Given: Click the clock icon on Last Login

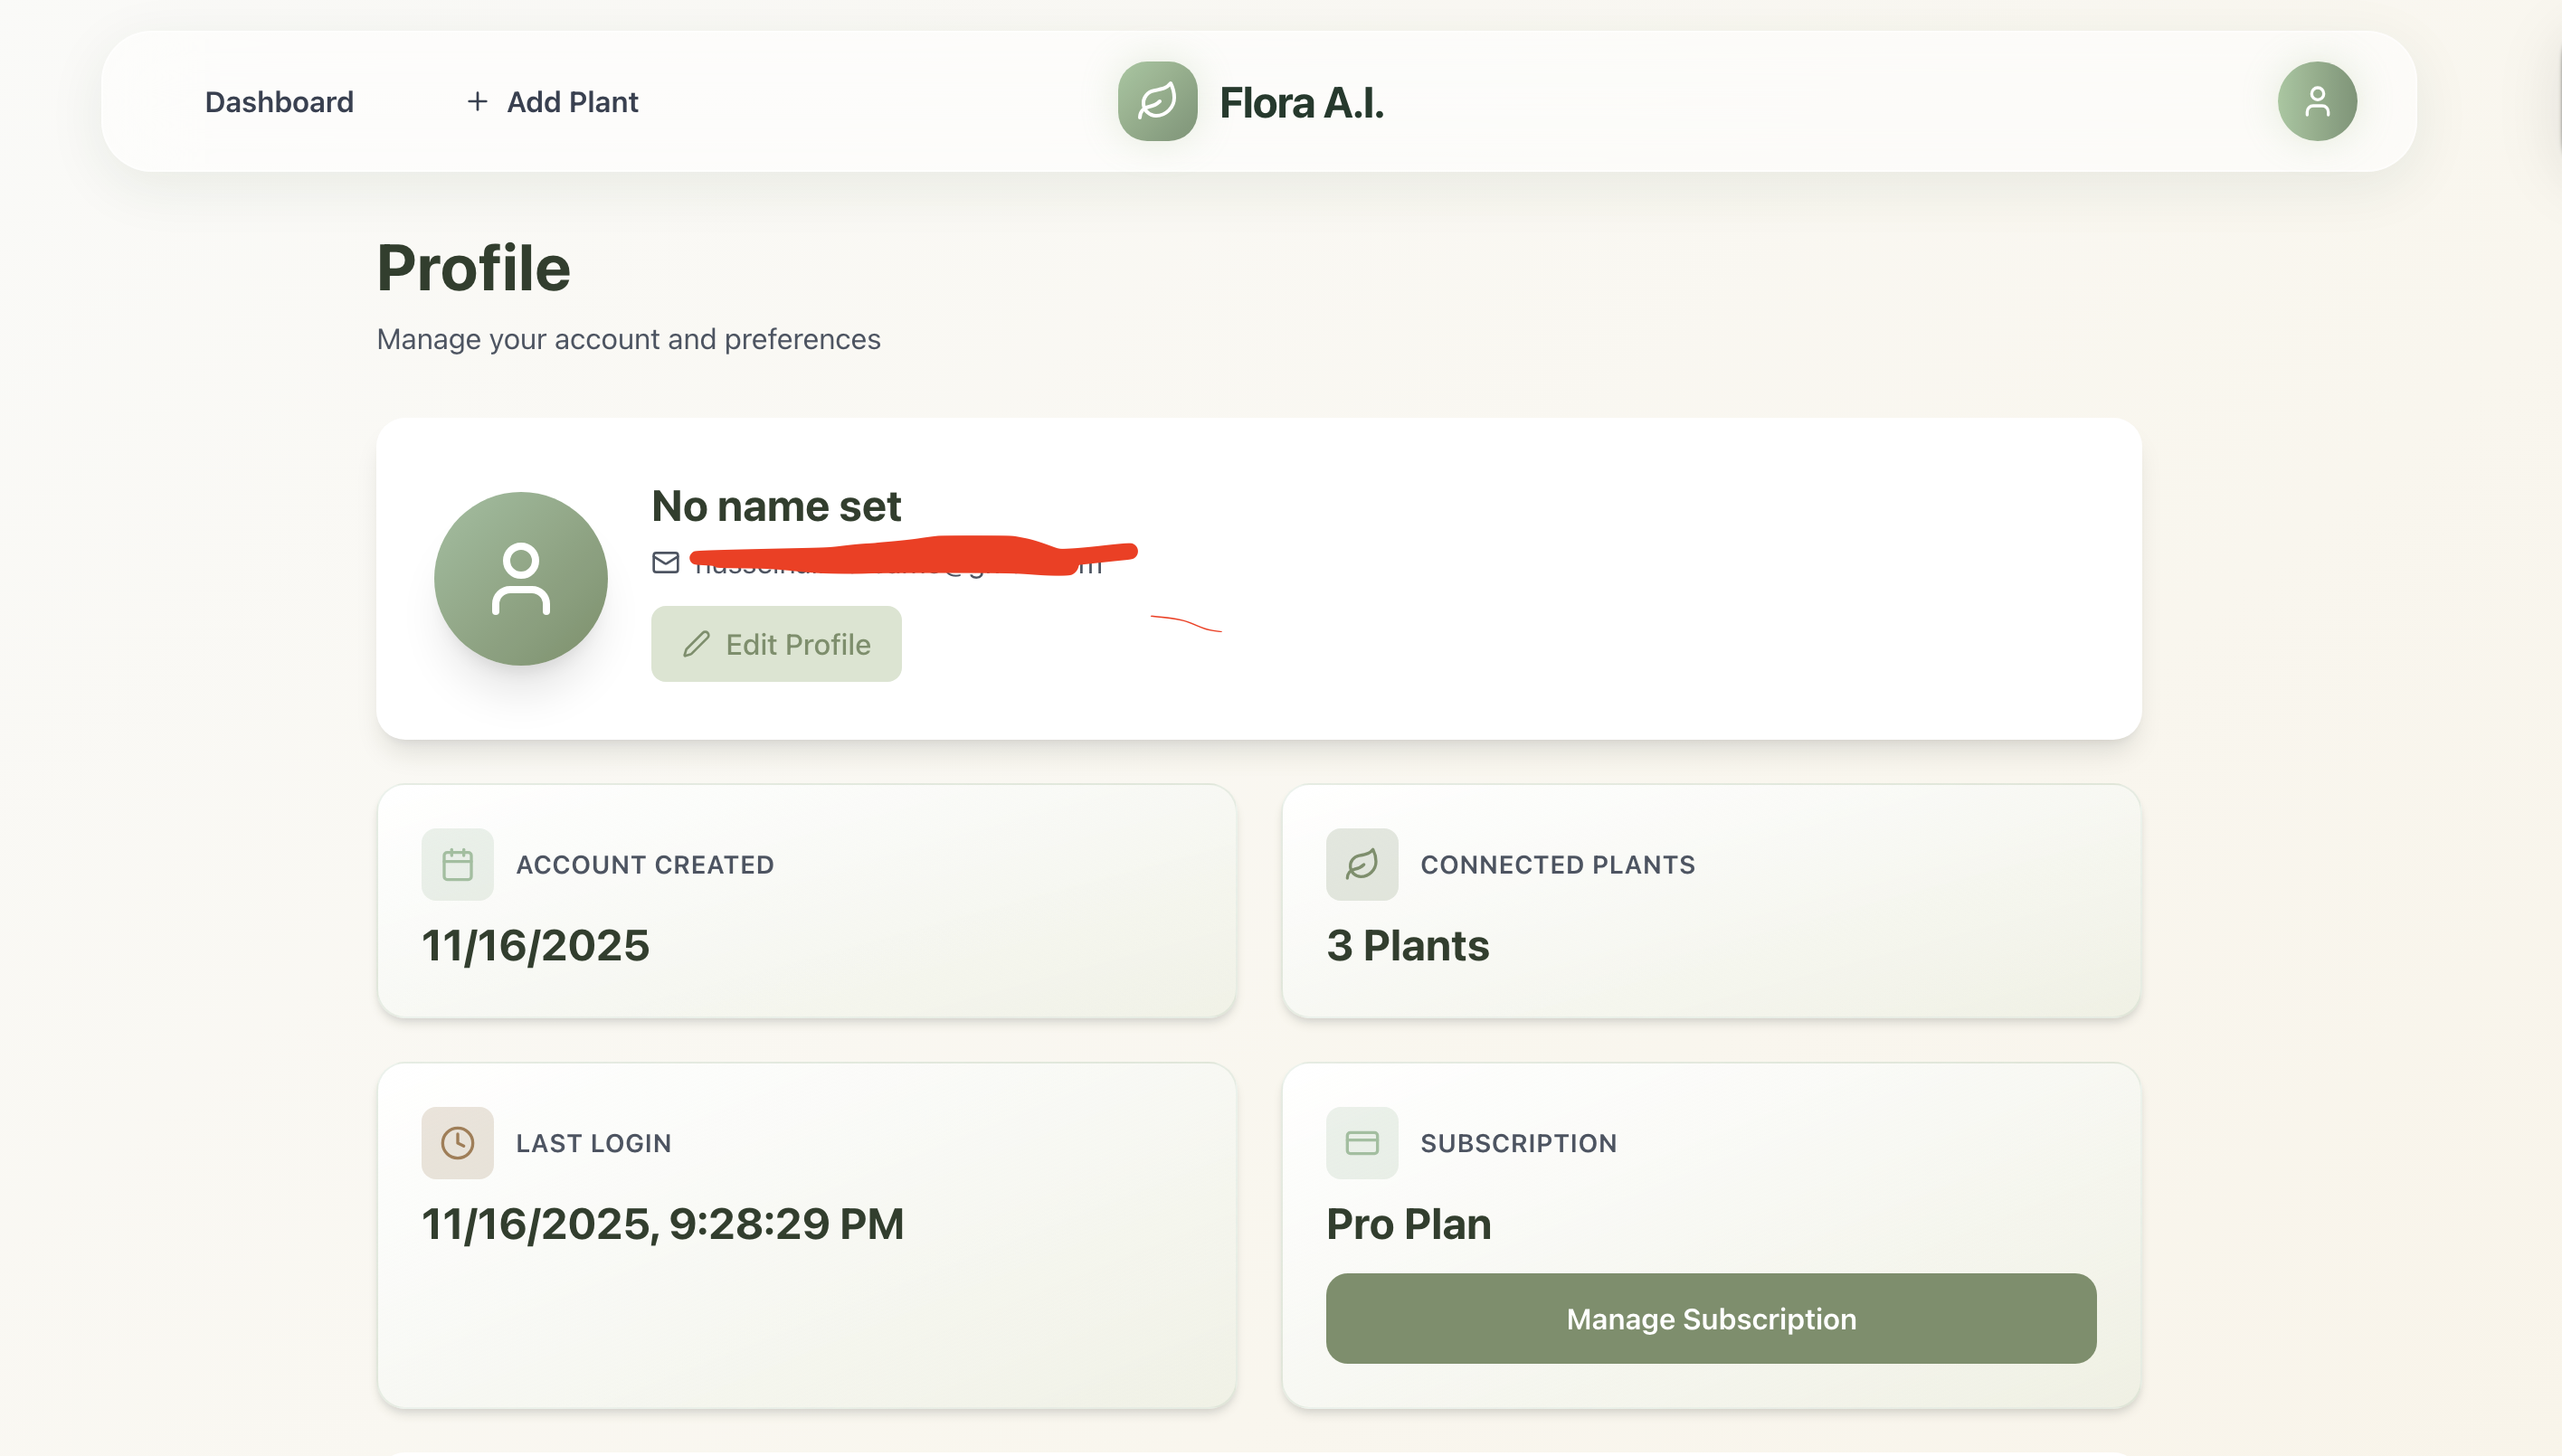Looking at the screenshot, I should coord(457,1142).
